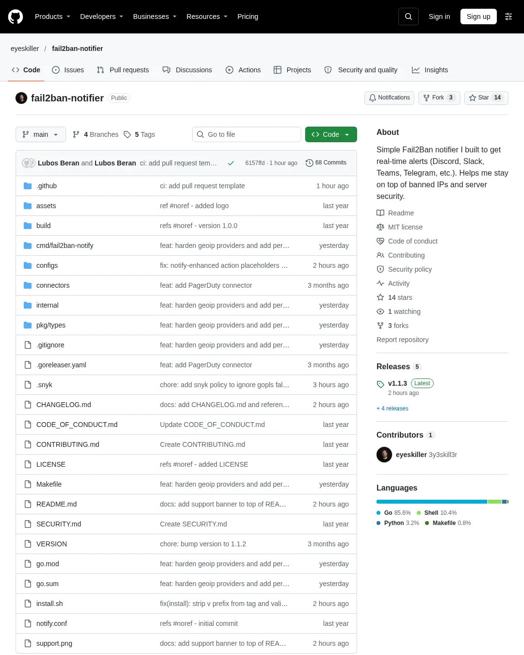Open the Discussions tab
The width and height of the screenshot is (524, 655).
[187, 70]
